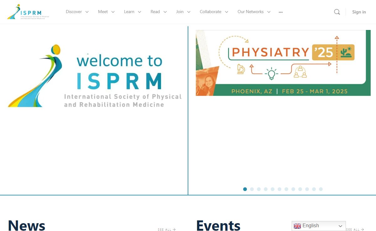Open the Meet menu

pos(103,12)
